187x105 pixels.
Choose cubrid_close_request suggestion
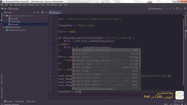[105, 74]
